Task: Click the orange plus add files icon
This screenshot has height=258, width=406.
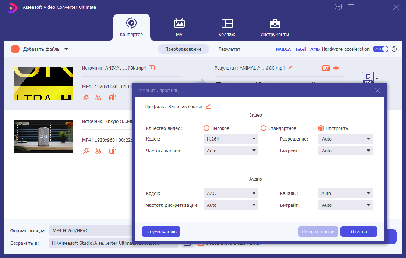Action: tap(15, 49)
